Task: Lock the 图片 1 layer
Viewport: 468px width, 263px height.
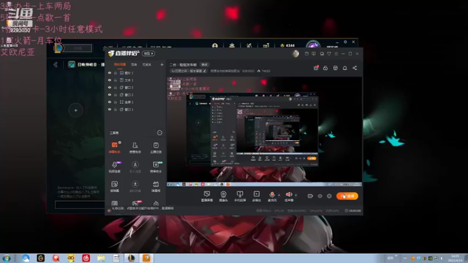Action: (x=115, y=72)
